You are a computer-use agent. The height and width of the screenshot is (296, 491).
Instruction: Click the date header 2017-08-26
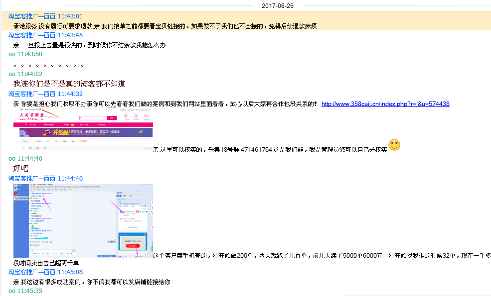[x=278, y=5]
